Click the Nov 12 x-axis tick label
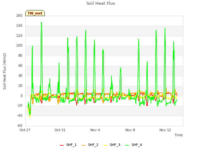202x151 pixels. coord(165,130)
